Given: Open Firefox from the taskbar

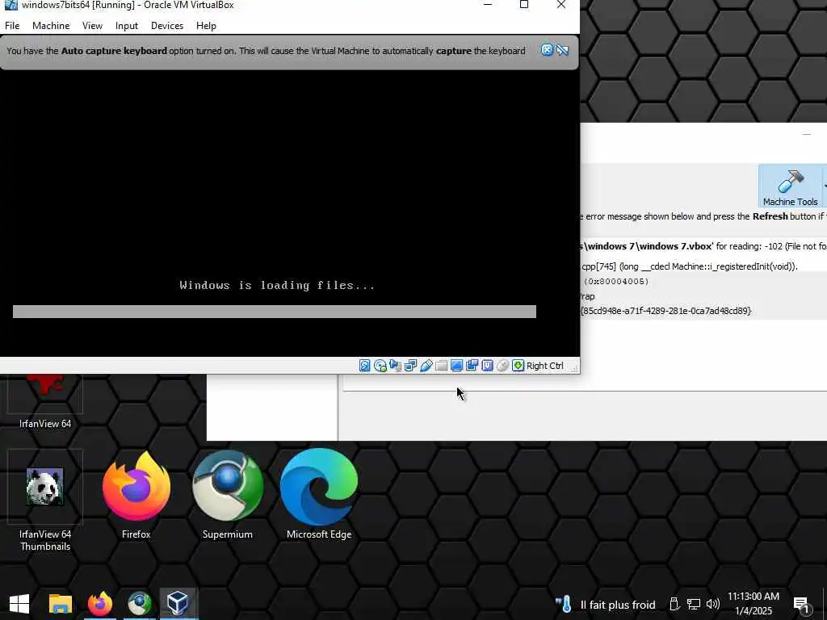Looking at the screenshot, I should coord(100,604).
